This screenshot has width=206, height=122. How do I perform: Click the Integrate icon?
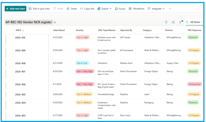[x=149, y=9]
